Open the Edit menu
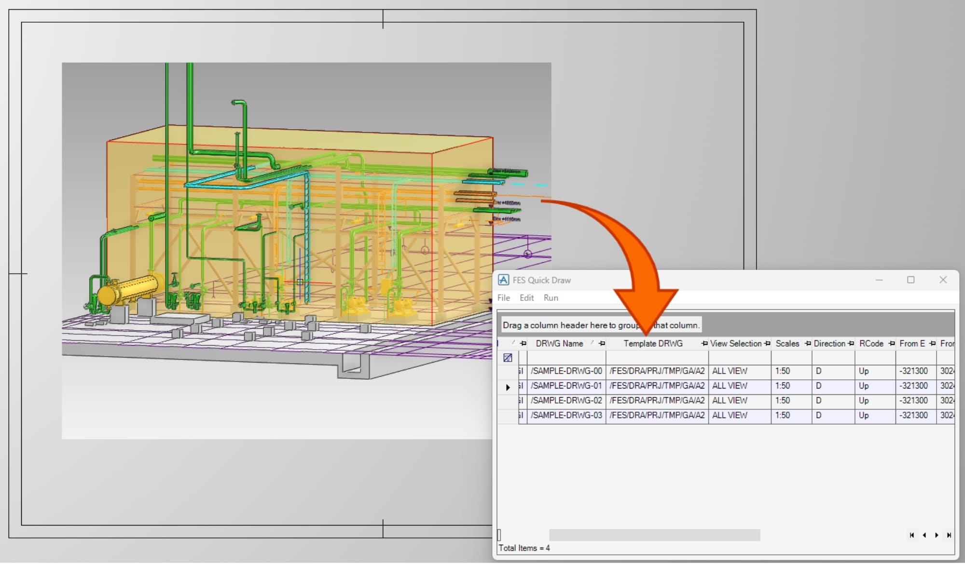 click(526, 298)
